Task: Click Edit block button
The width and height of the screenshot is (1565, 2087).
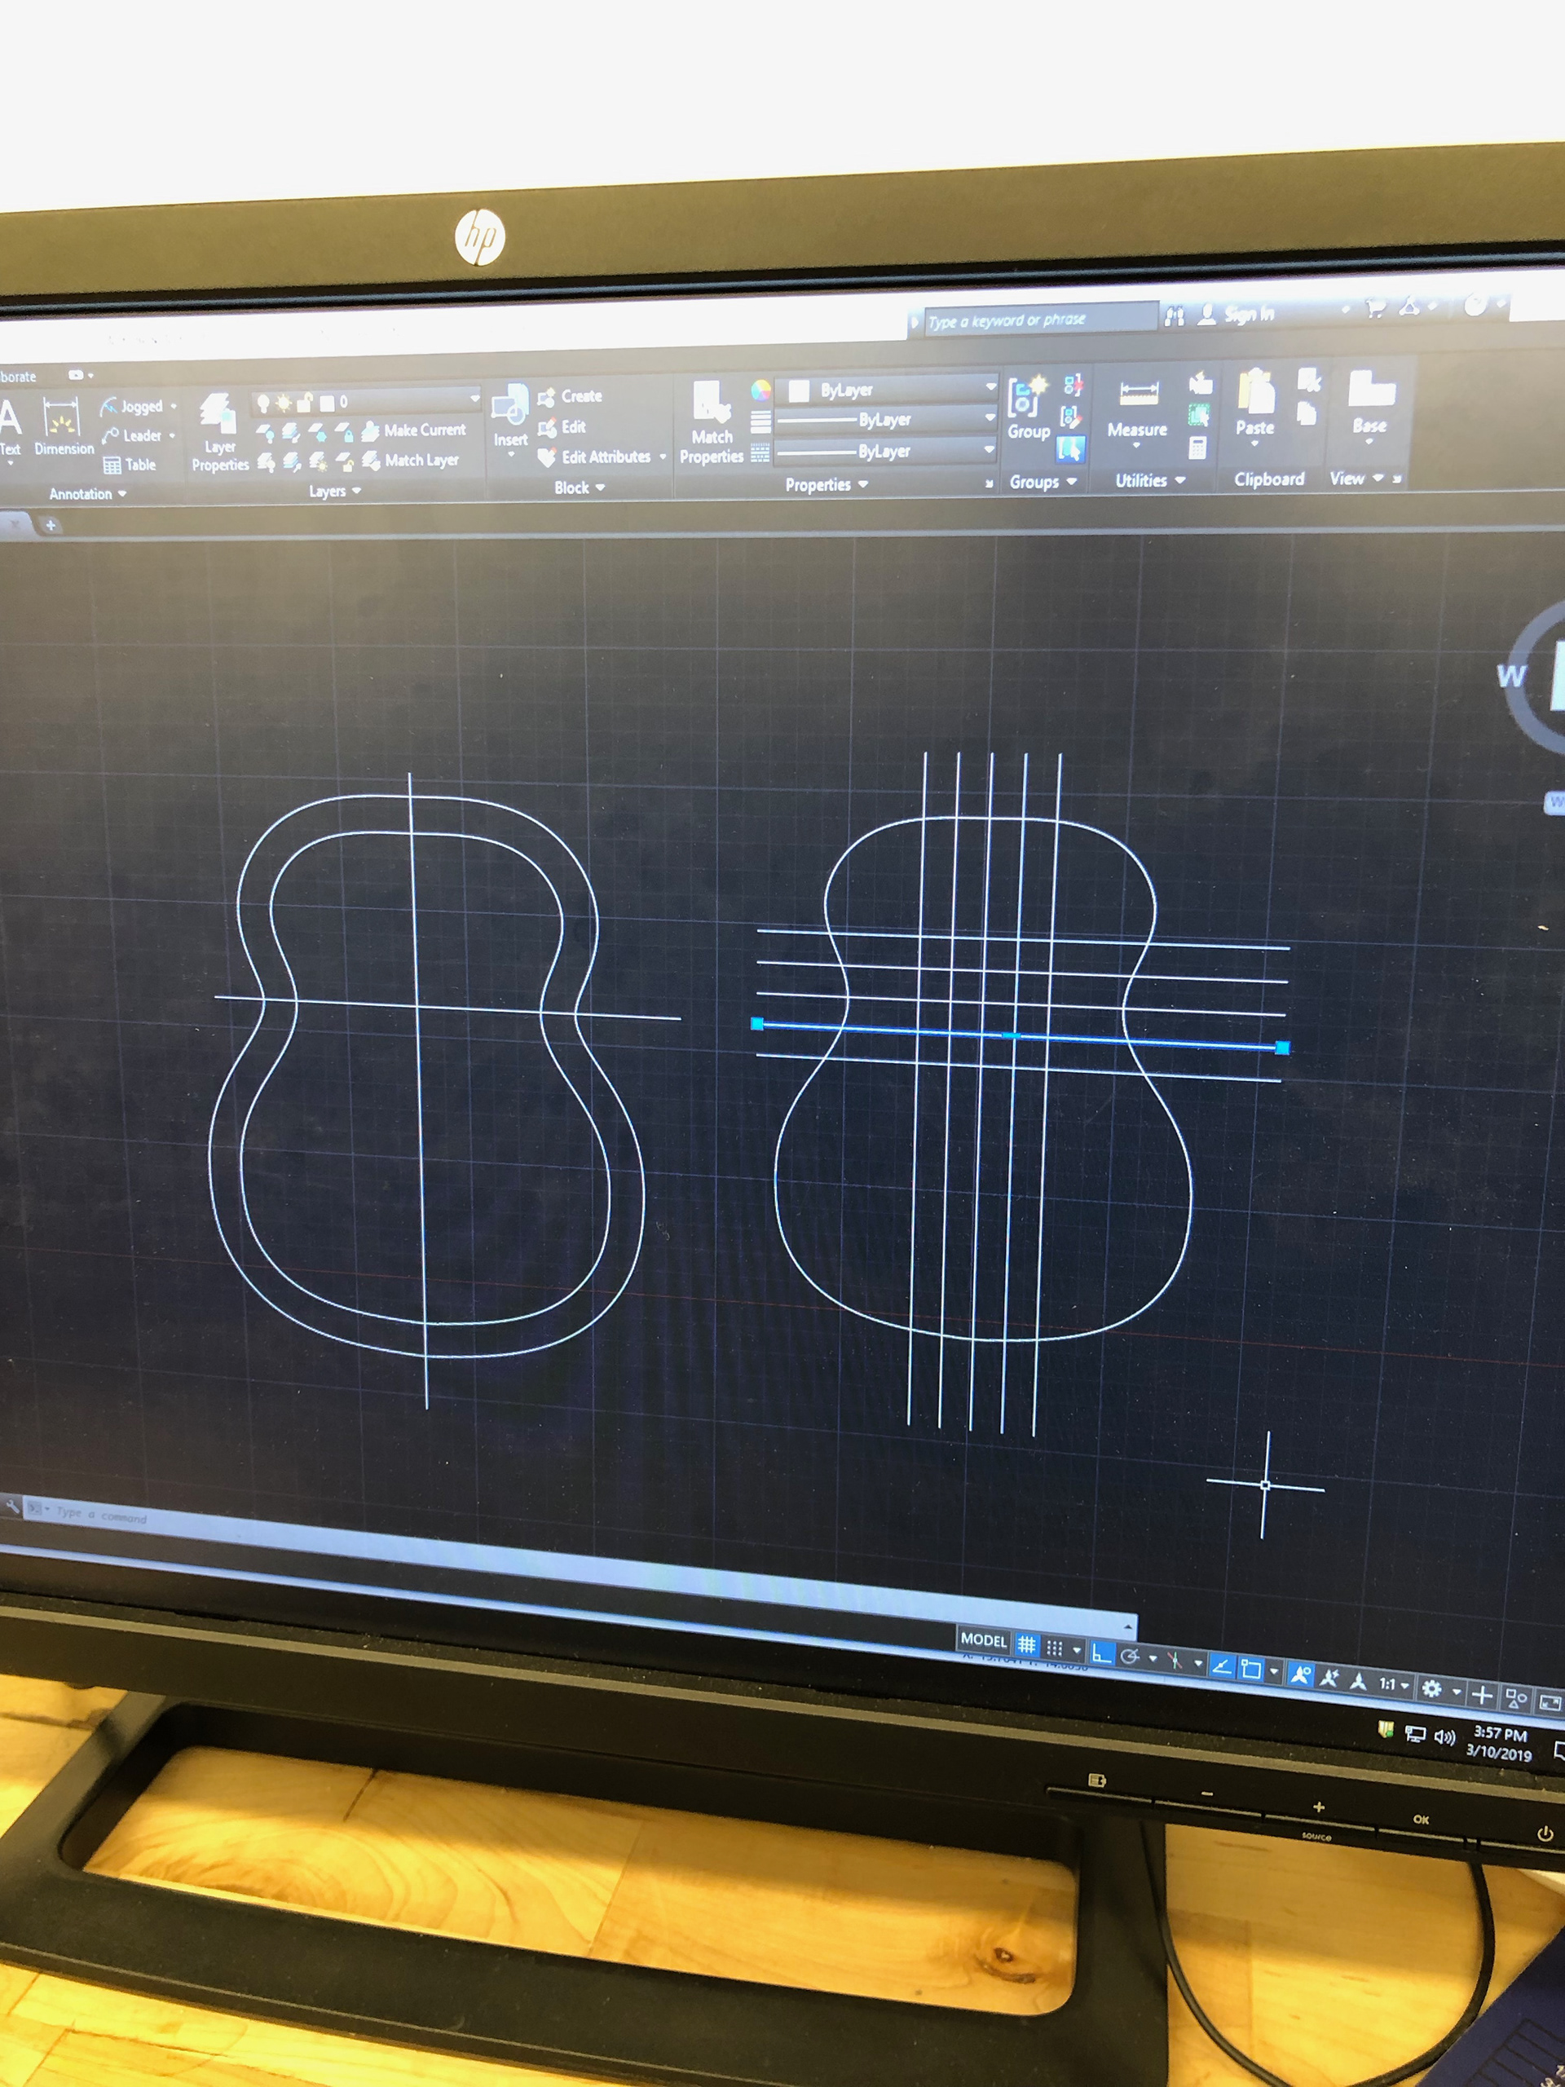Action: [562, 427]
